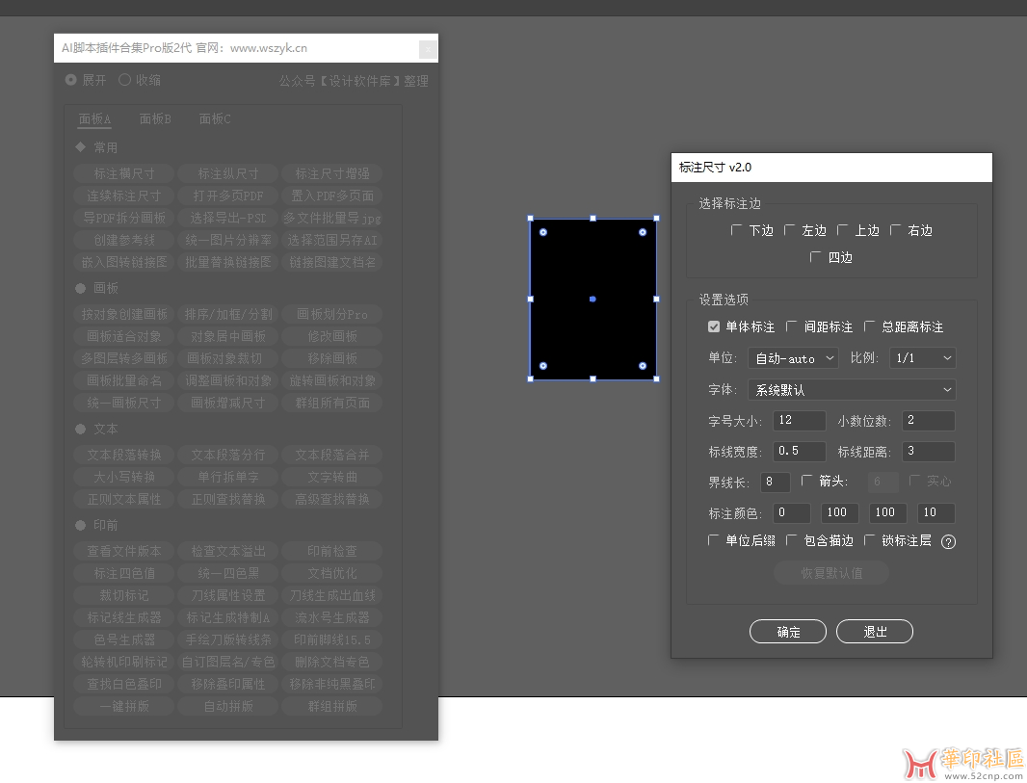
Task: Click the 界线长 field showing 8
Action: pos(776,483)
